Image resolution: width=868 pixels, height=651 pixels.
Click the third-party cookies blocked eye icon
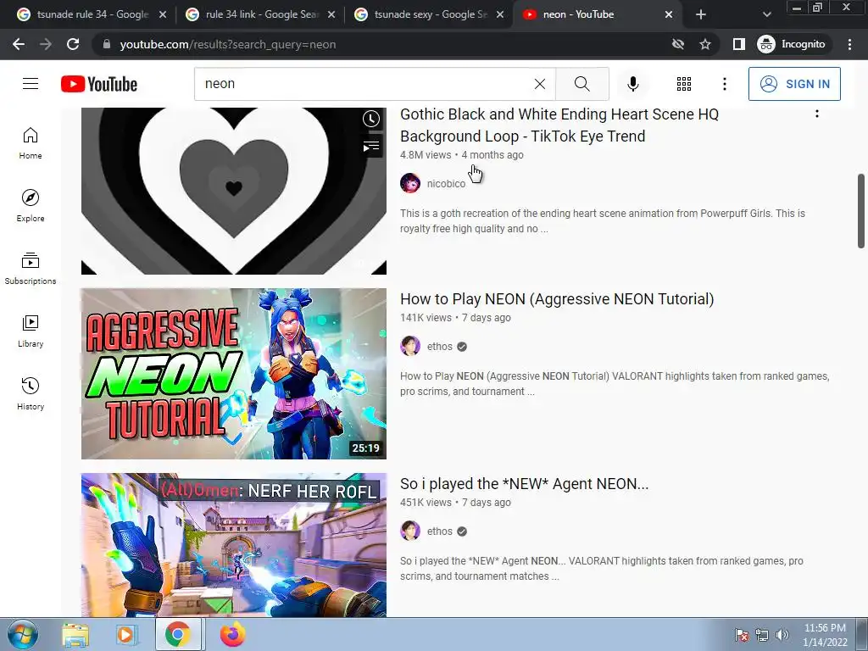pyautogui.click(x=677, y=44)
